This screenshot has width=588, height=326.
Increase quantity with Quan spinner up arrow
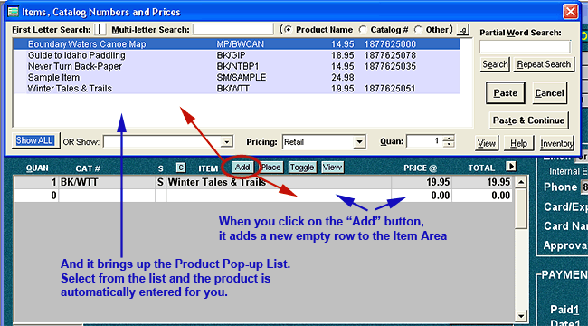449,139
